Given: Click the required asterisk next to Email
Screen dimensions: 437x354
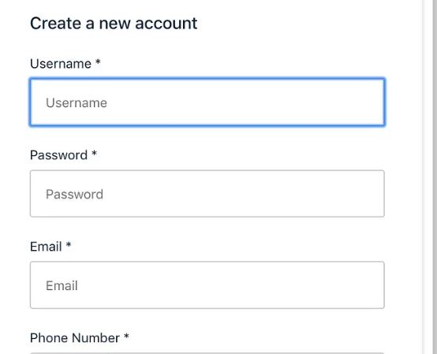Looking at the screenshot, I should pos(69,244).
